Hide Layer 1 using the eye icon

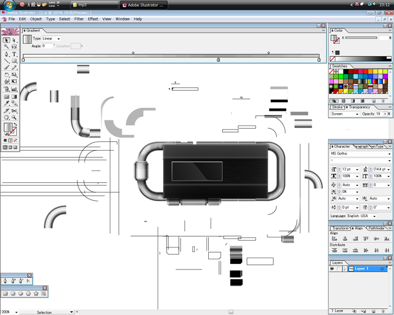click(332, 269)
